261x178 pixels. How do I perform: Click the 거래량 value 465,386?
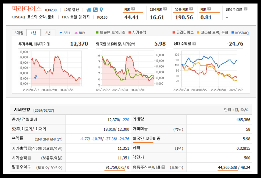click(243, 120)
